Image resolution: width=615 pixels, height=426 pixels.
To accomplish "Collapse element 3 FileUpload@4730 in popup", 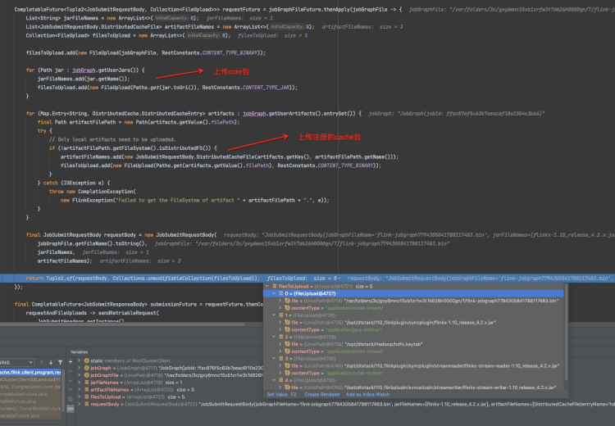I will click(274, 359).
